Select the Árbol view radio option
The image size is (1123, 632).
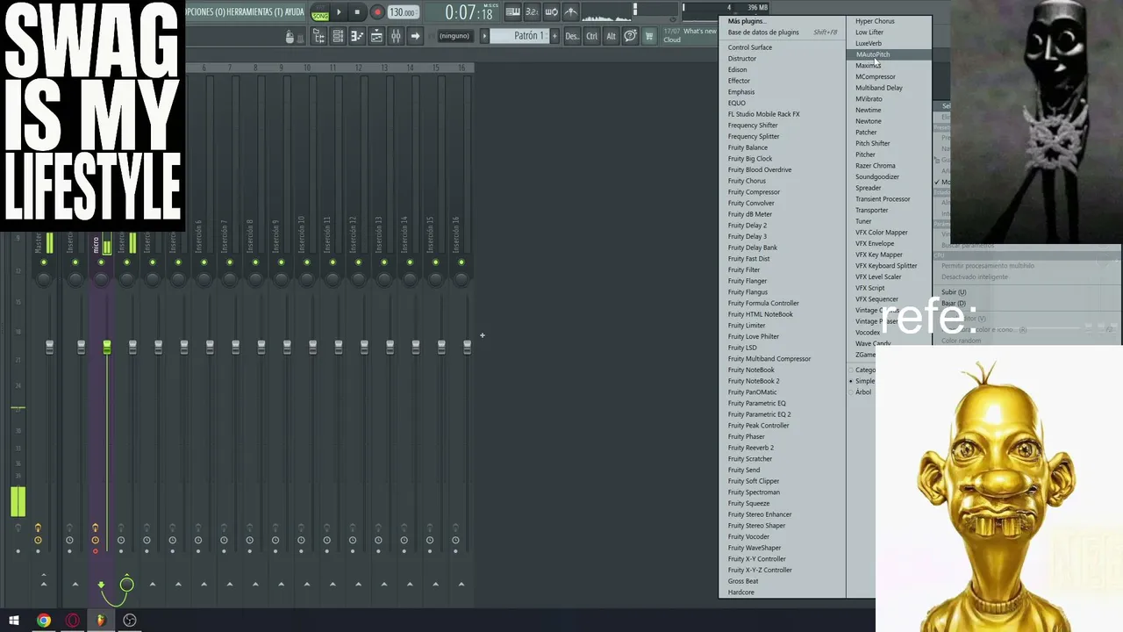coord(862,392)
